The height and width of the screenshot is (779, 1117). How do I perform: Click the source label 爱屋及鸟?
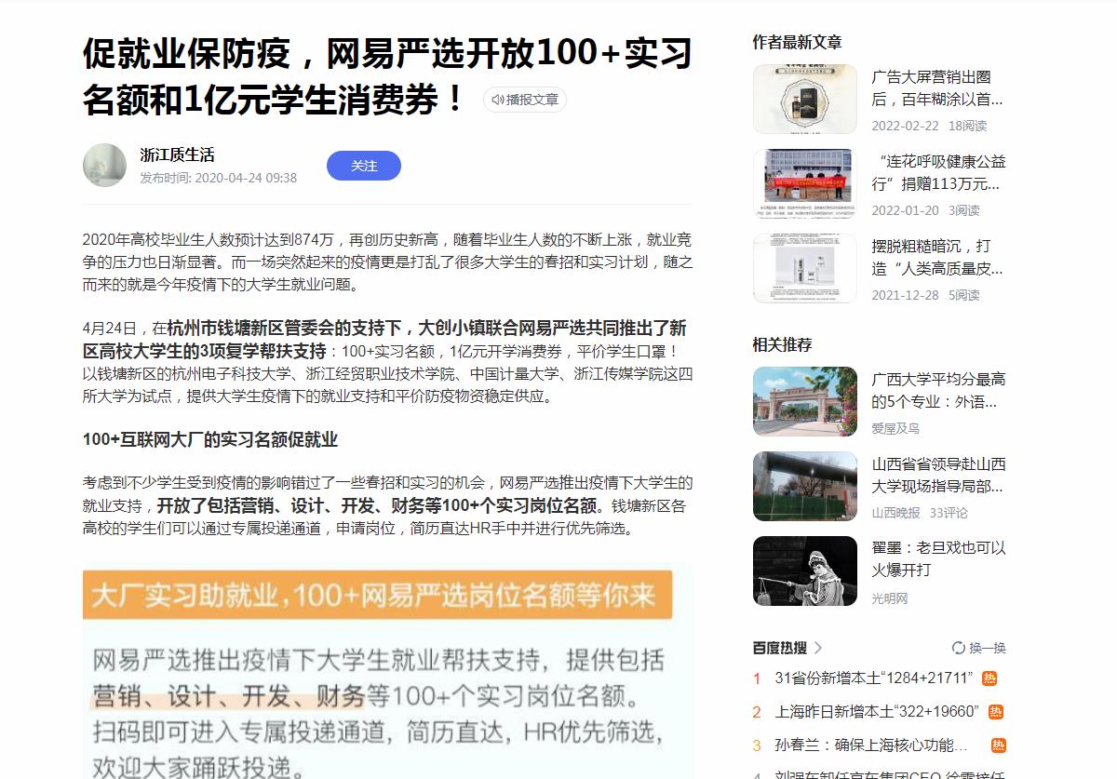coord(895,428)
